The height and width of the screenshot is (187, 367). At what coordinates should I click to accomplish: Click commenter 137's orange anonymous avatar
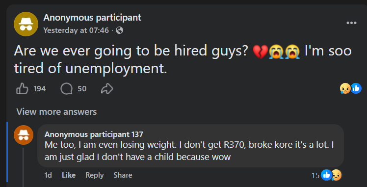24,135
